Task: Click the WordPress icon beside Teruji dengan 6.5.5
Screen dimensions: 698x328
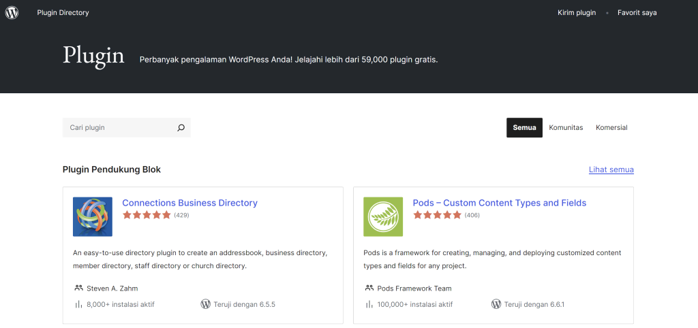Action: [x=205, y=304]
